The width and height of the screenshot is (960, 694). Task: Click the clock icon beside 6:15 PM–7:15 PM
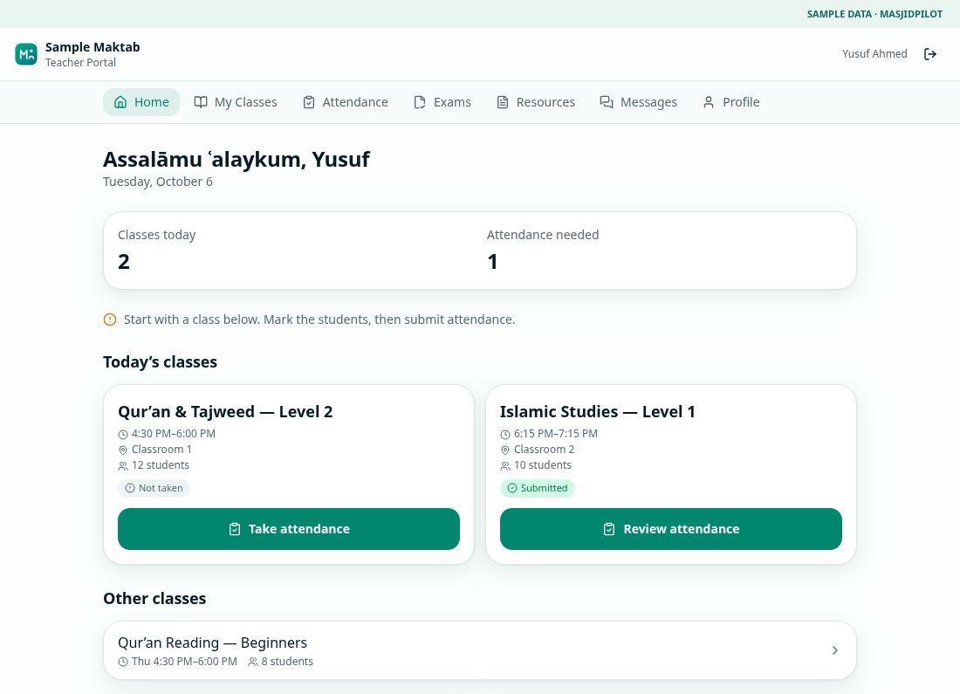[x=505, y=434]
